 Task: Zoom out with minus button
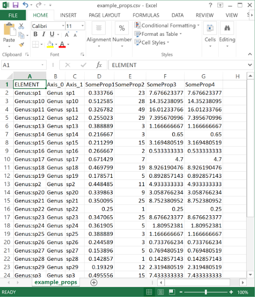(181, 292)
